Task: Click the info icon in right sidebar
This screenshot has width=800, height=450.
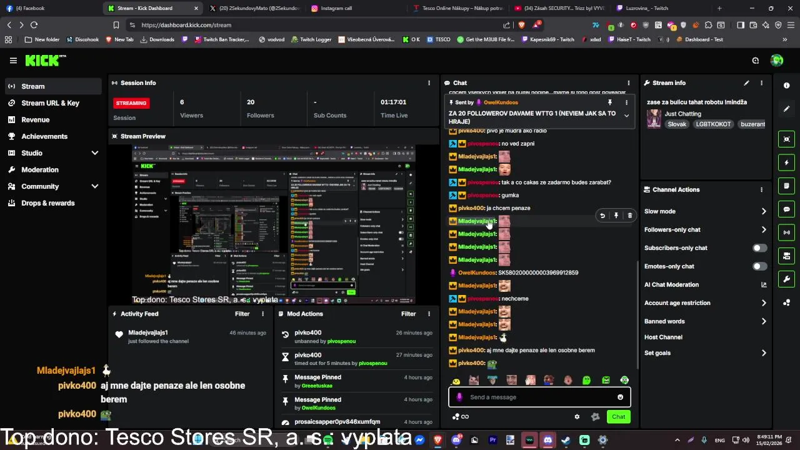Action: (786, 86)
